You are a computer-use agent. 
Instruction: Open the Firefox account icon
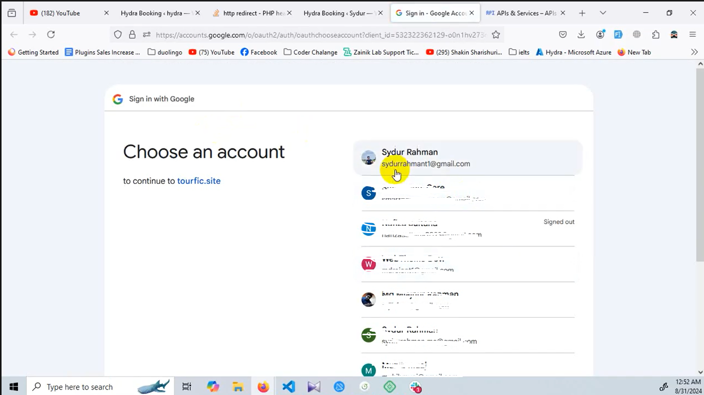600,34
